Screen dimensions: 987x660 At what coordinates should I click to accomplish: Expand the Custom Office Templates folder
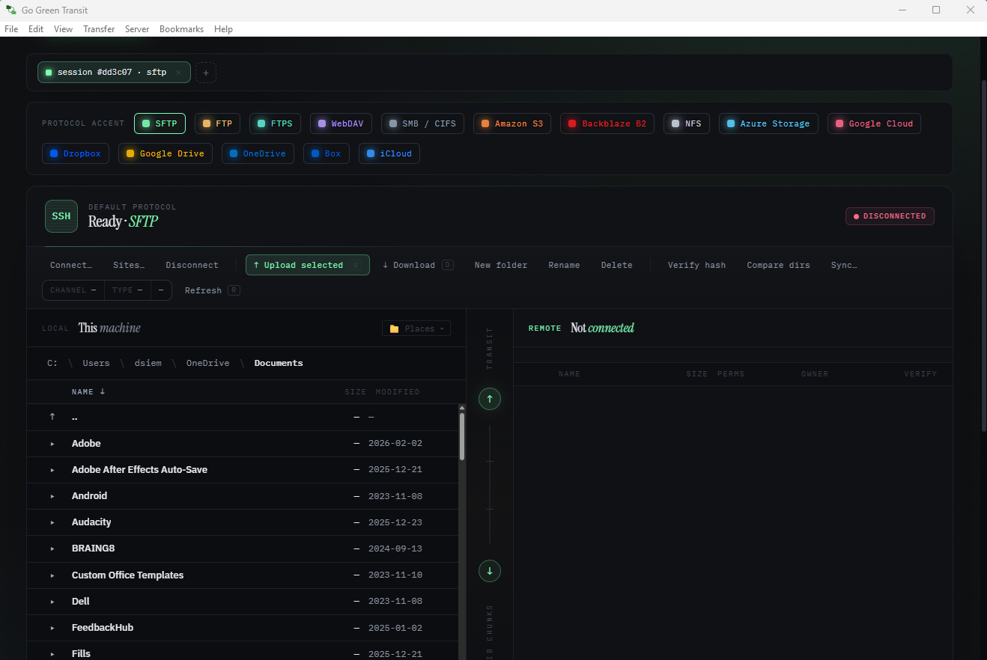click(52, 575)
